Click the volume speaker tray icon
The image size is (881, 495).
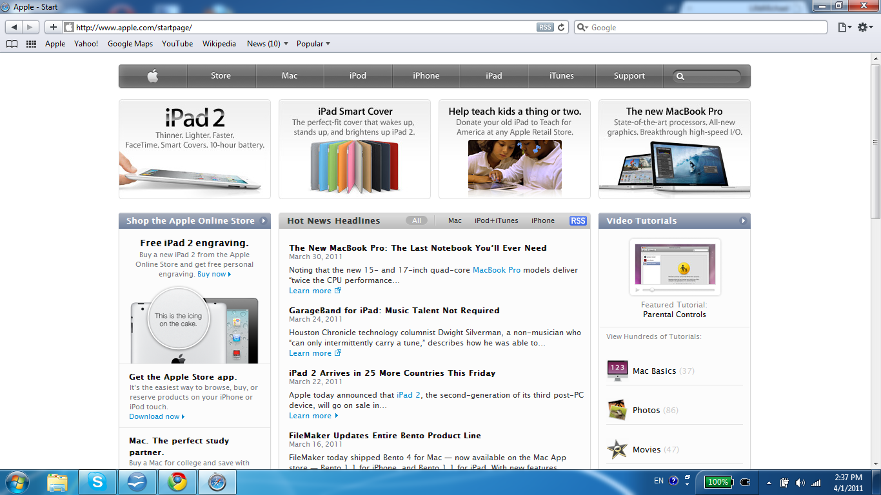pos(800,482)
